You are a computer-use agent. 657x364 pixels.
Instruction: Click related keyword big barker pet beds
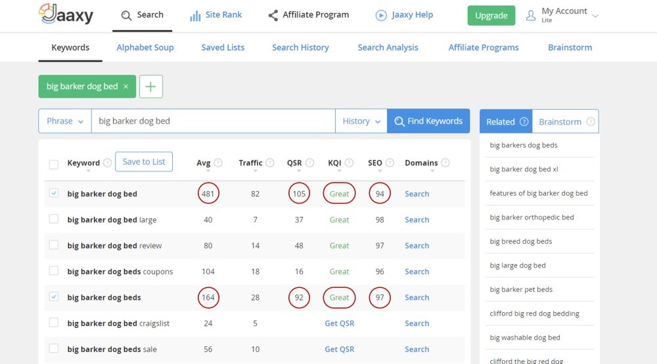521,290
